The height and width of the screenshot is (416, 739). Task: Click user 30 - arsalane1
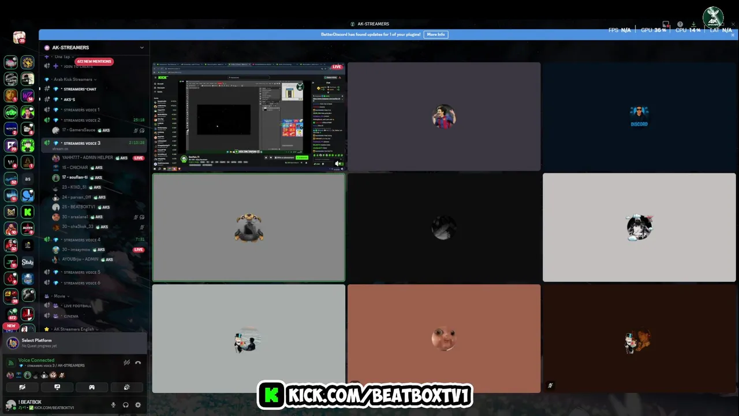point(98,217)
